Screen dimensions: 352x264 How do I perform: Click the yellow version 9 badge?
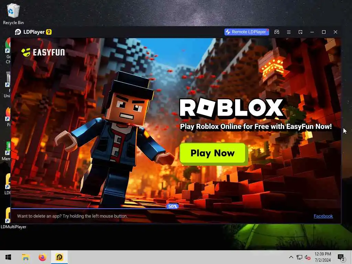point(49,32)
